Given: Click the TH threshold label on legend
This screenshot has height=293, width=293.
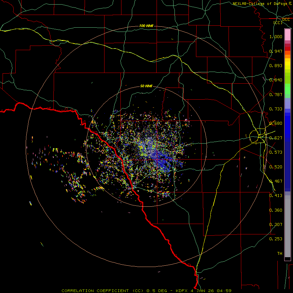Looking at the screenshot, I should 280,253.
